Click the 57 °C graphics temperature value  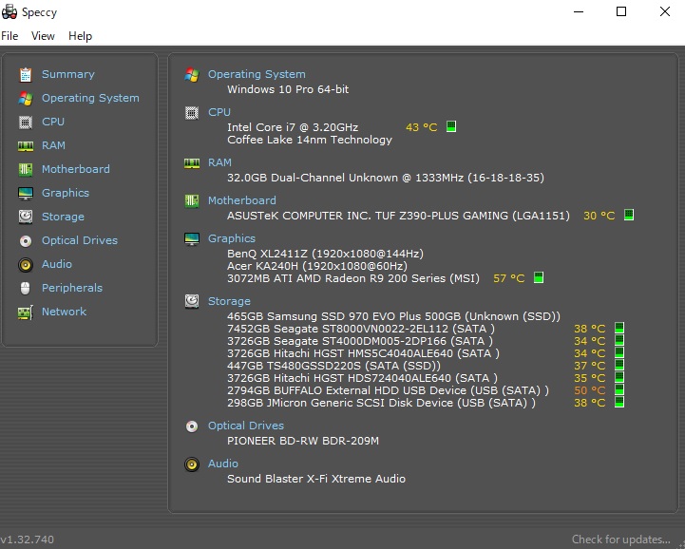click(509, 278)
